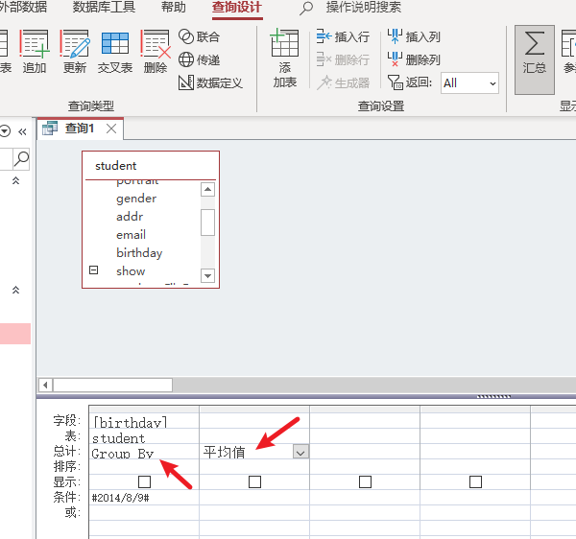Click the Delete Rows (删除行) command

pyautogui.click(x=343, y=59)
